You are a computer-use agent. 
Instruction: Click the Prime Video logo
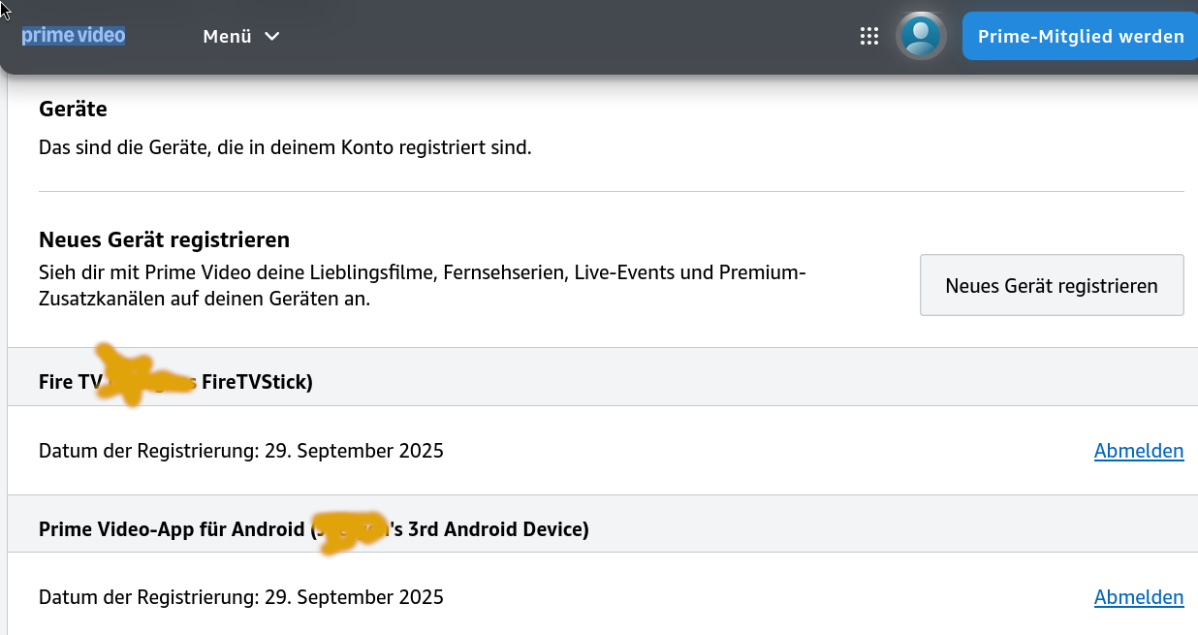74,36
